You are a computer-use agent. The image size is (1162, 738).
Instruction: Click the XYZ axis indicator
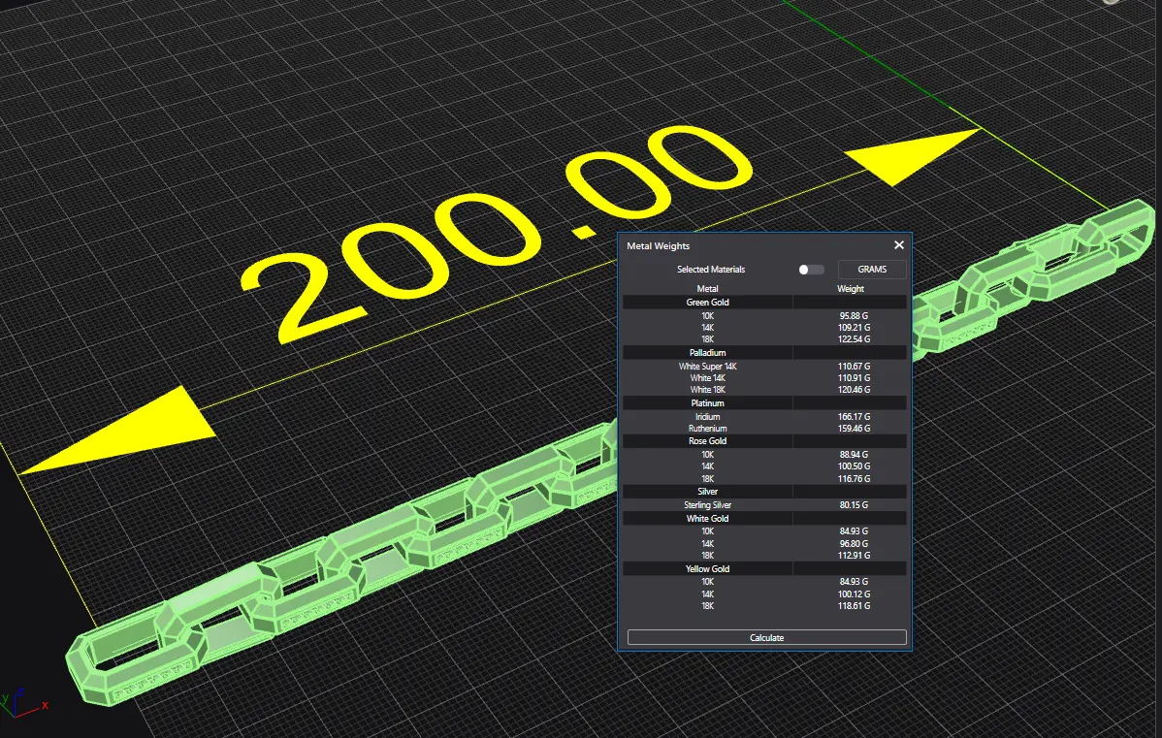tap(24, 704)
